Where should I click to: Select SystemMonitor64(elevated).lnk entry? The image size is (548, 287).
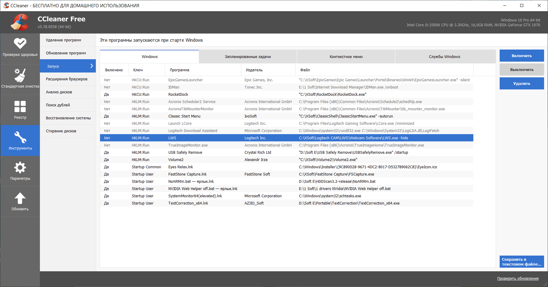[x=287, y=196]
